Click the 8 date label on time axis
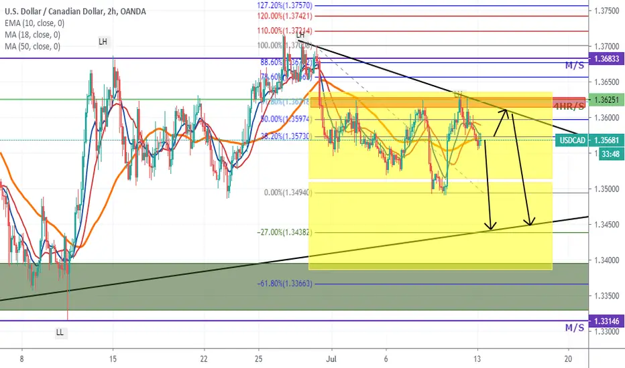 tap(21, 359)
